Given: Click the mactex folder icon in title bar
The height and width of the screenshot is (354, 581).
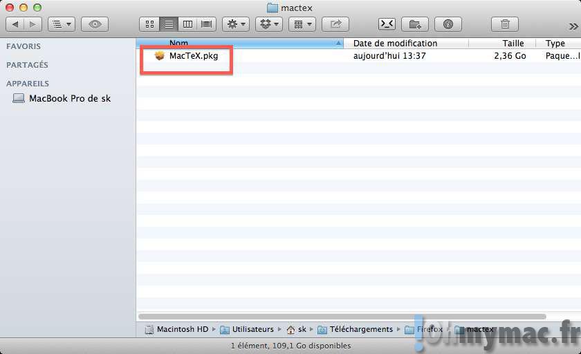Looking at the screenshot, I should 273,8.
